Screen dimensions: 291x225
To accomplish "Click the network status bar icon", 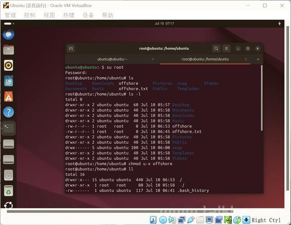I will [182, 220].
